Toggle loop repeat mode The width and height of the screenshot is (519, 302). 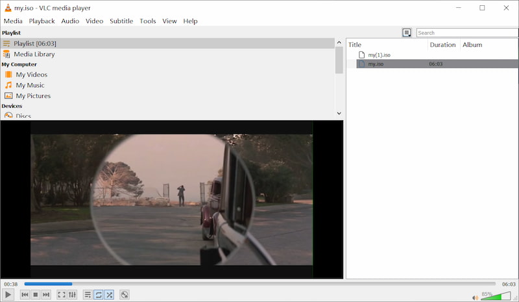(x=99, y=295)
